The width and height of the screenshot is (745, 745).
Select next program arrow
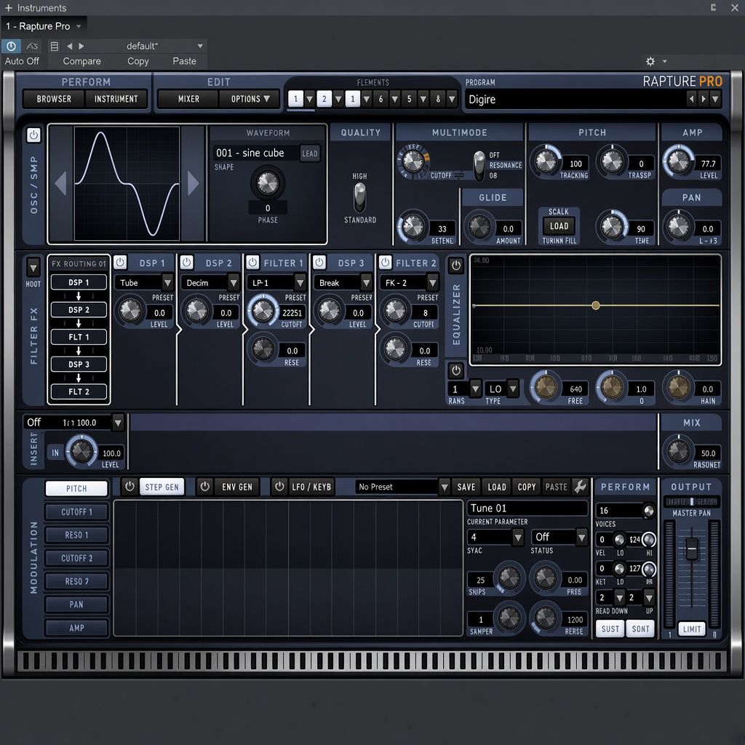(704, 99)
